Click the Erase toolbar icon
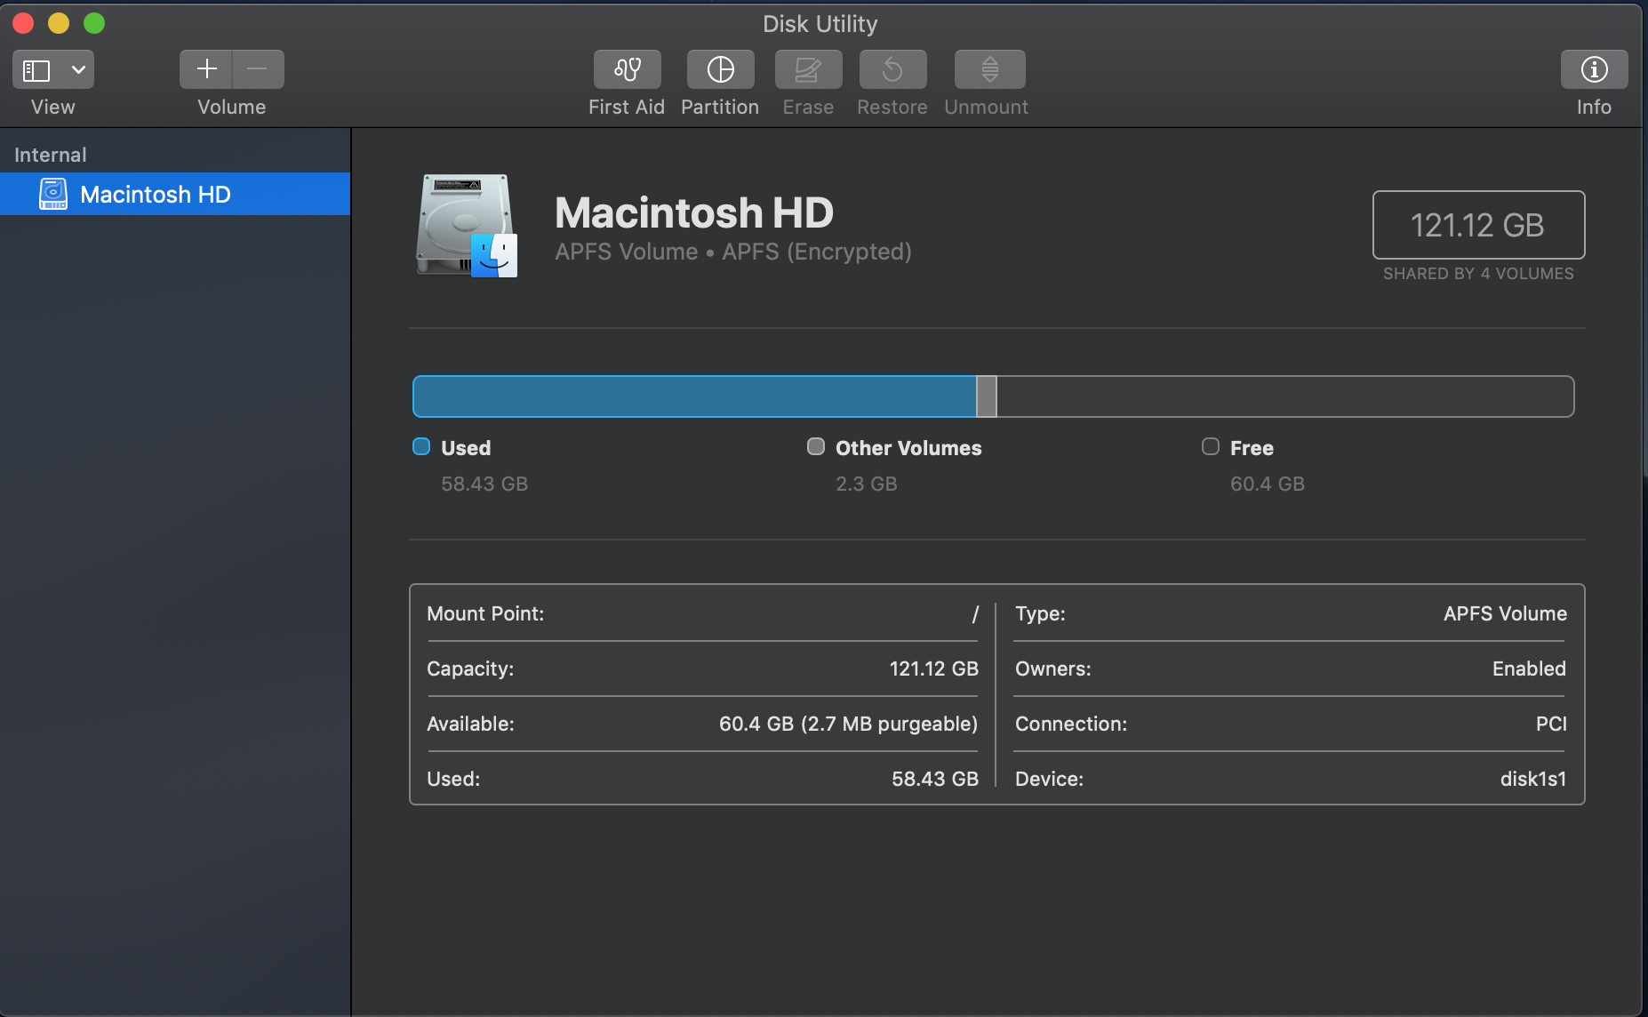Image resolution: width=1648 pixels, height=1017 pixels. pyautogui.click(x=808, y=69)
